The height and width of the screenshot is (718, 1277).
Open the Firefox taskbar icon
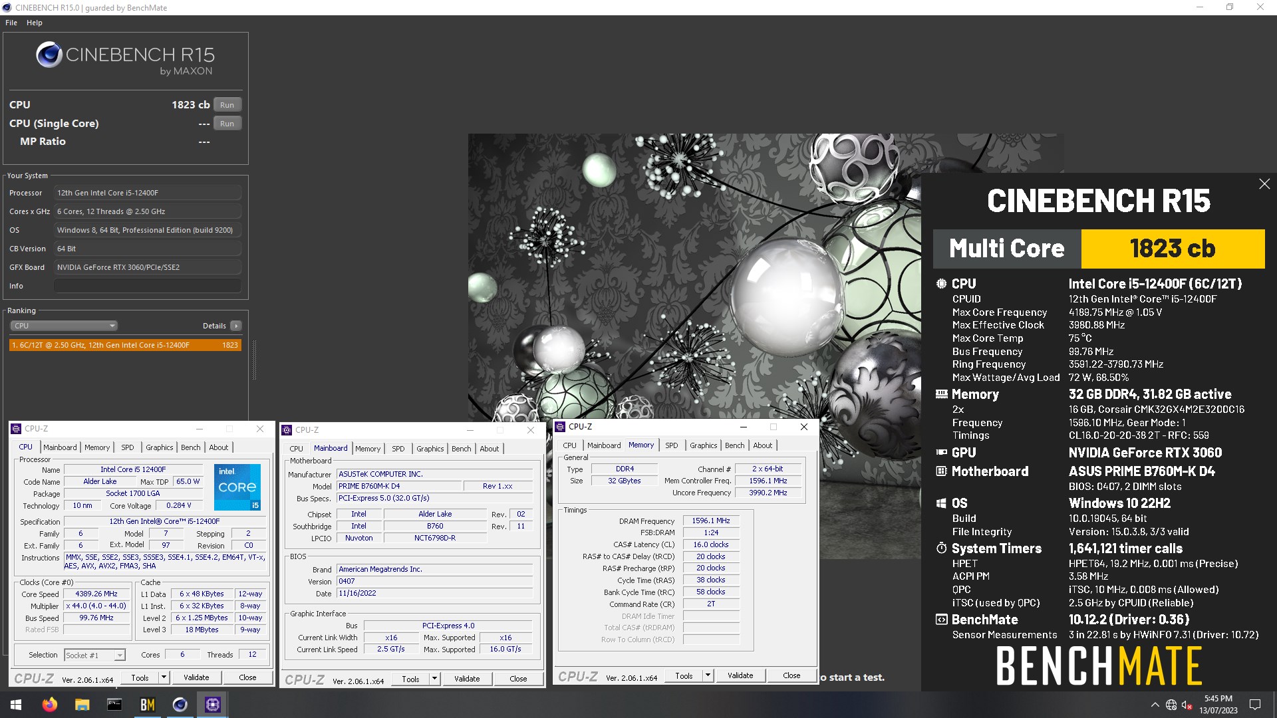(x=50, y=705)
